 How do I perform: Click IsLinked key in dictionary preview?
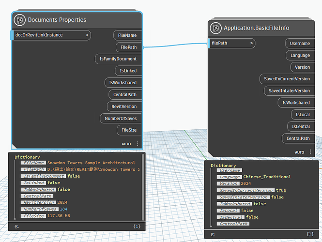click(x=33, y=183)
